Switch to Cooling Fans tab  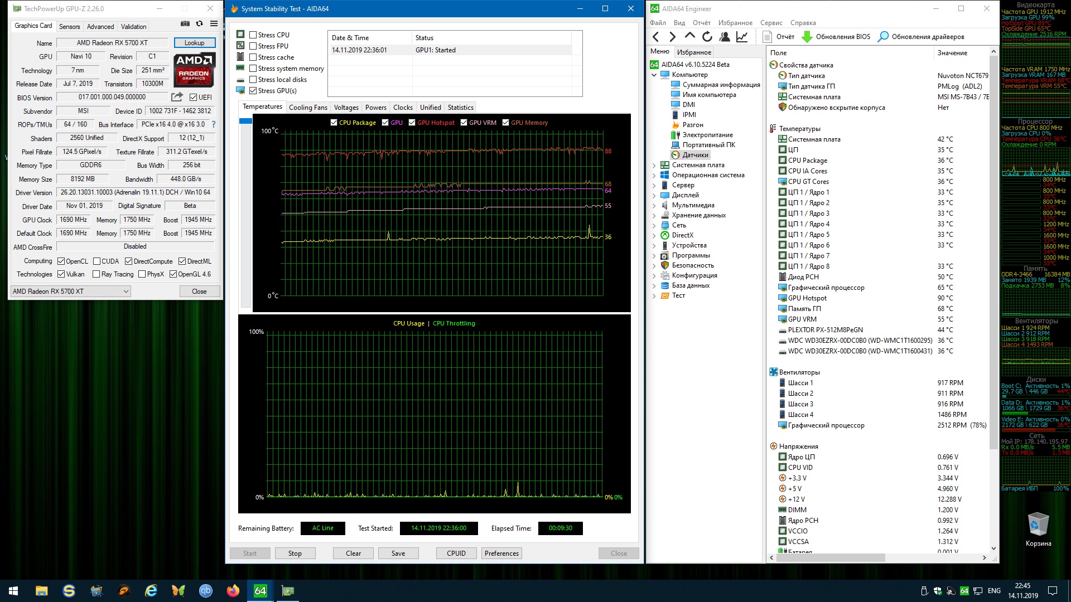click(x=308, y=108)
